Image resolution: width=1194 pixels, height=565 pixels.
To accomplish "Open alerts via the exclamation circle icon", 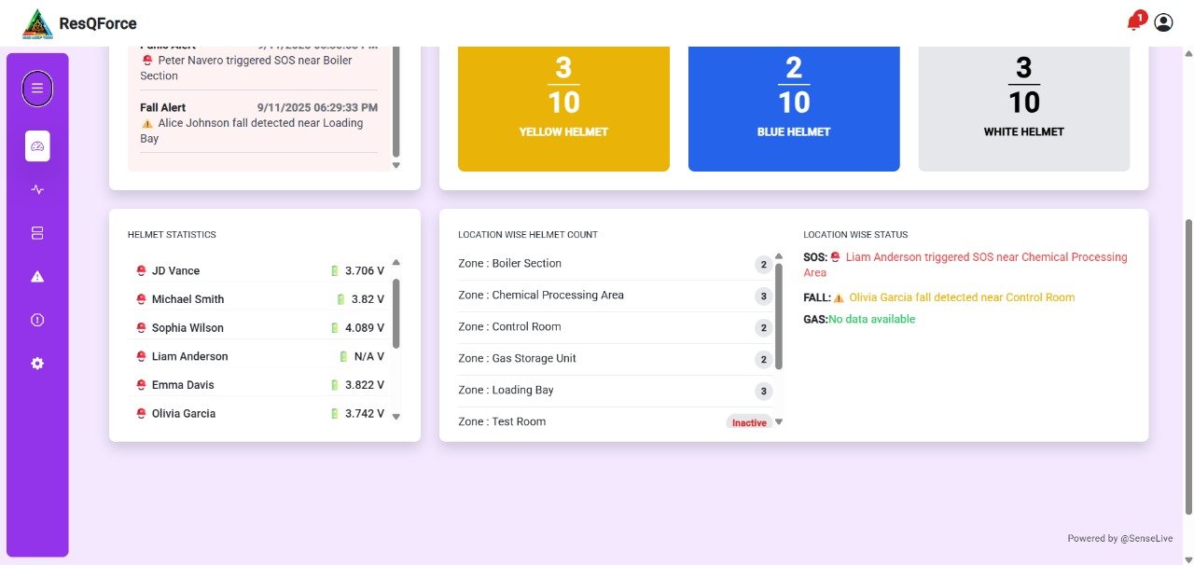I will click(37, 319).
